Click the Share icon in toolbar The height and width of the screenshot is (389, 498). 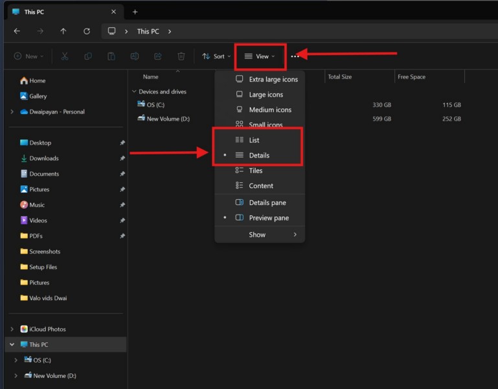coord(158,56)
